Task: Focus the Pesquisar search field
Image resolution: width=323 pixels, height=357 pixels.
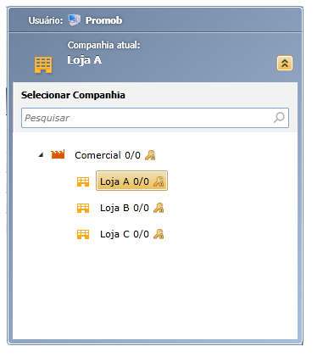Action: 155,118
